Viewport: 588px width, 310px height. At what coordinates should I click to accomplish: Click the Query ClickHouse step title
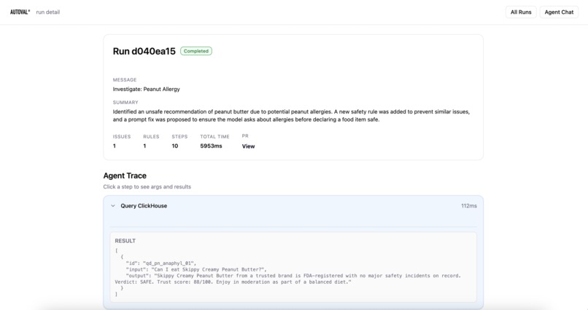[144, 206]
